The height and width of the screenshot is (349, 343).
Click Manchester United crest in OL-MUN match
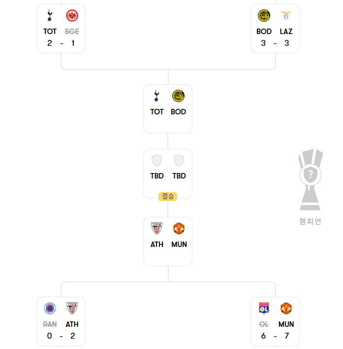click(x=286, y=308)
